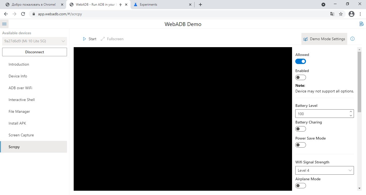Toggle Airplane Mode switch
366x195 pixels.
click(x=301, y=186)
